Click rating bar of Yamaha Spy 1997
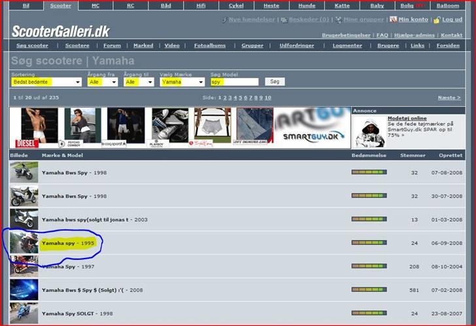The image size is (476, 326). click(x=369, y=266)
